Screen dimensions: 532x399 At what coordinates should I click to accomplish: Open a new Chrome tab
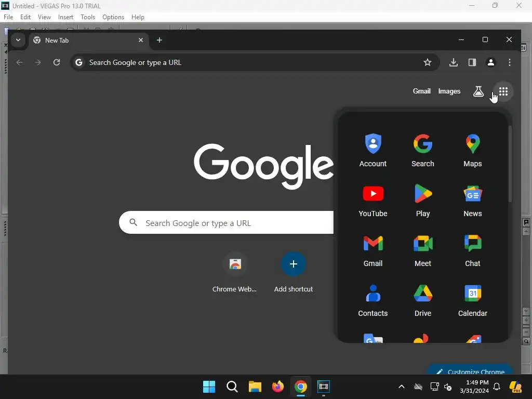click(x=159, y=40)
